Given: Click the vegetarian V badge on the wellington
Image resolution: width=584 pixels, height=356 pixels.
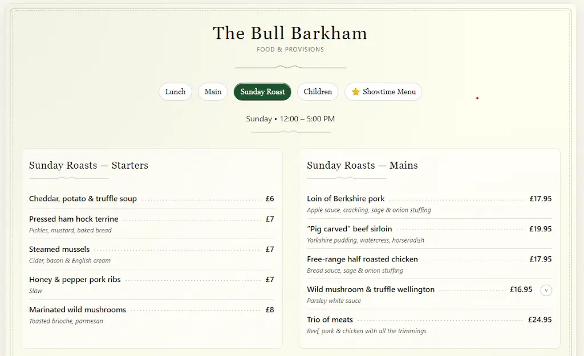Looking at the screenshot, I should click(546, 290).
